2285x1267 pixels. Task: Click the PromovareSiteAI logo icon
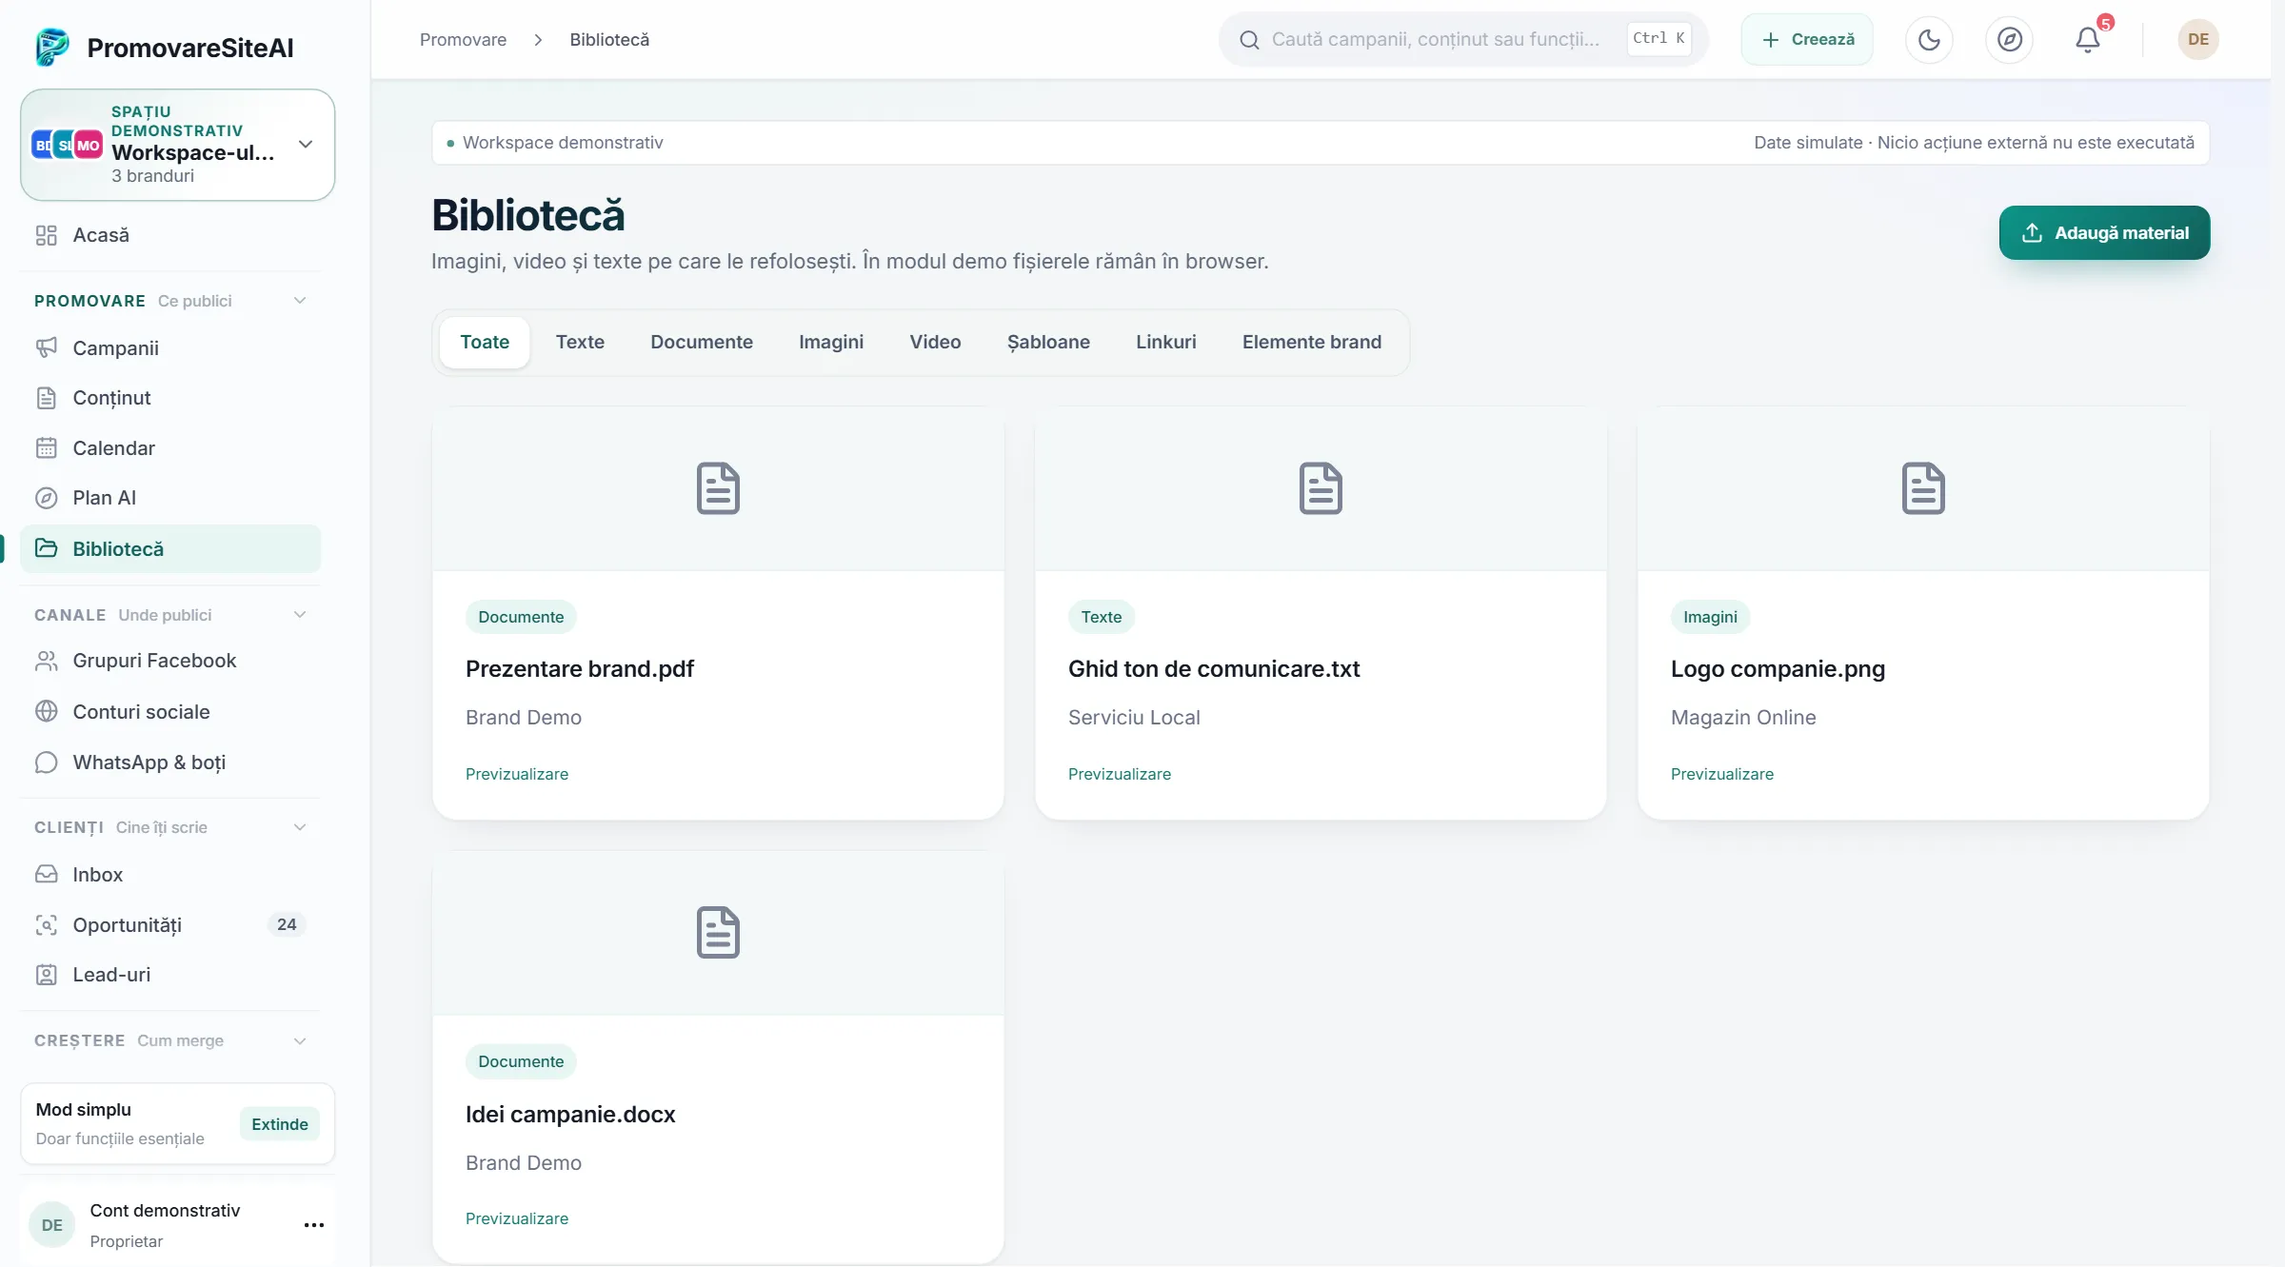pyautogui.click(x=52, y=47)
